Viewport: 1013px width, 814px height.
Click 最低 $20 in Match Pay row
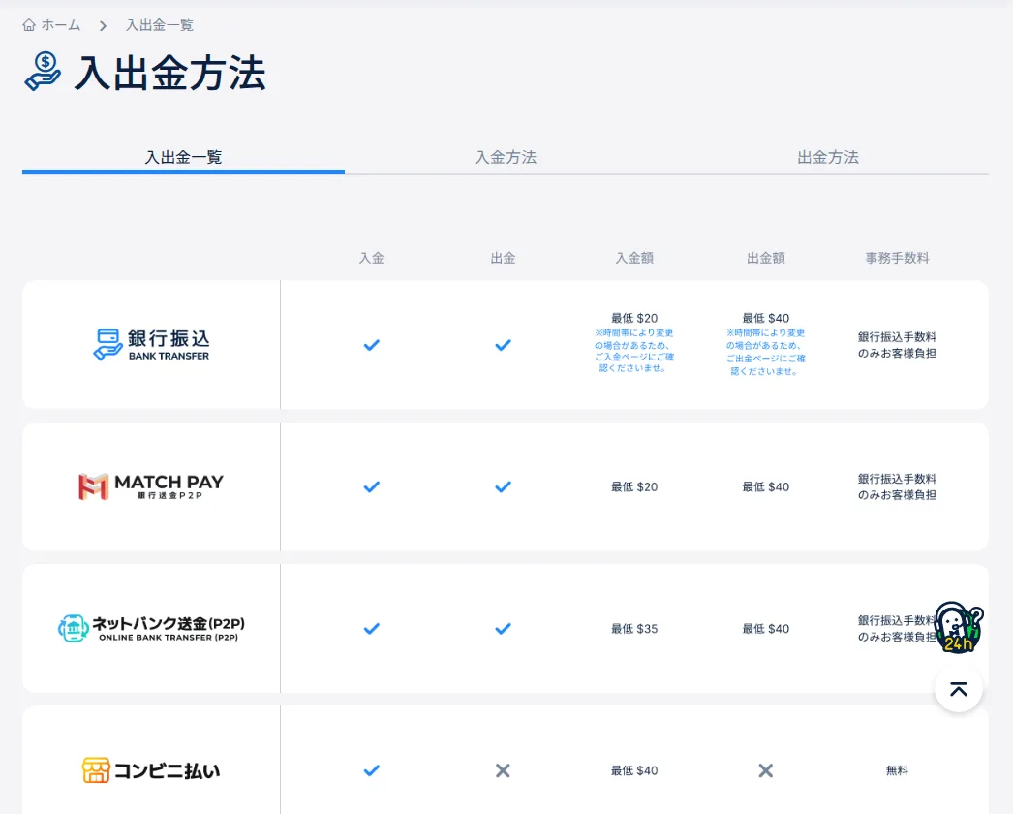[634, 486]
